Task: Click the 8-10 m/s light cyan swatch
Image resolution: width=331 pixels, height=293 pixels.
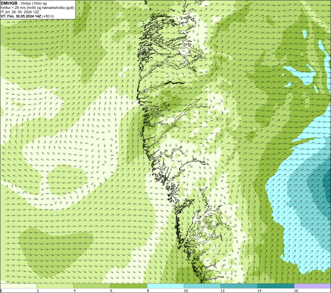Action: tap(165, 286)
